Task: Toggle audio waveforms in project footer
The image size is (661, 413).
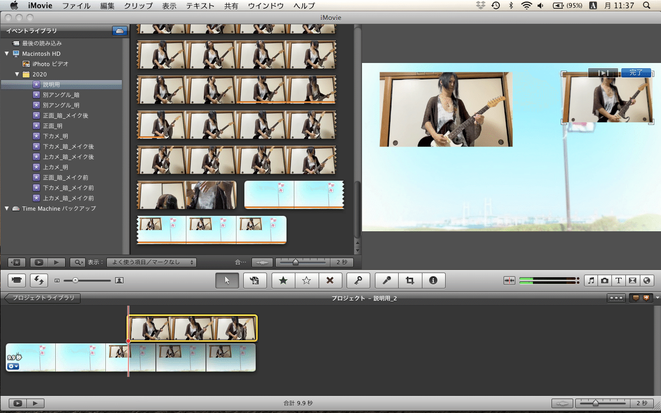Action: (x=562, y=403)
